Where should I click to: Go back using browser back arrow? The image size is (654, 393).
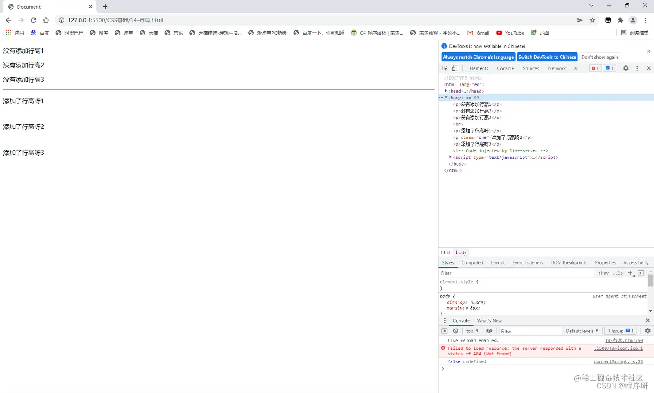tap(9, 20)
